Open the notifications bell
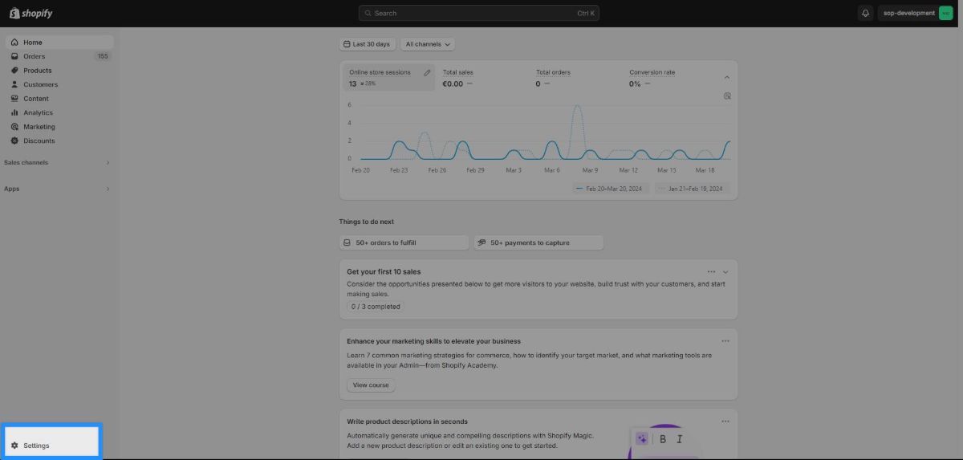963x460 pixels. pyautogui.click(x=865, y=13)
